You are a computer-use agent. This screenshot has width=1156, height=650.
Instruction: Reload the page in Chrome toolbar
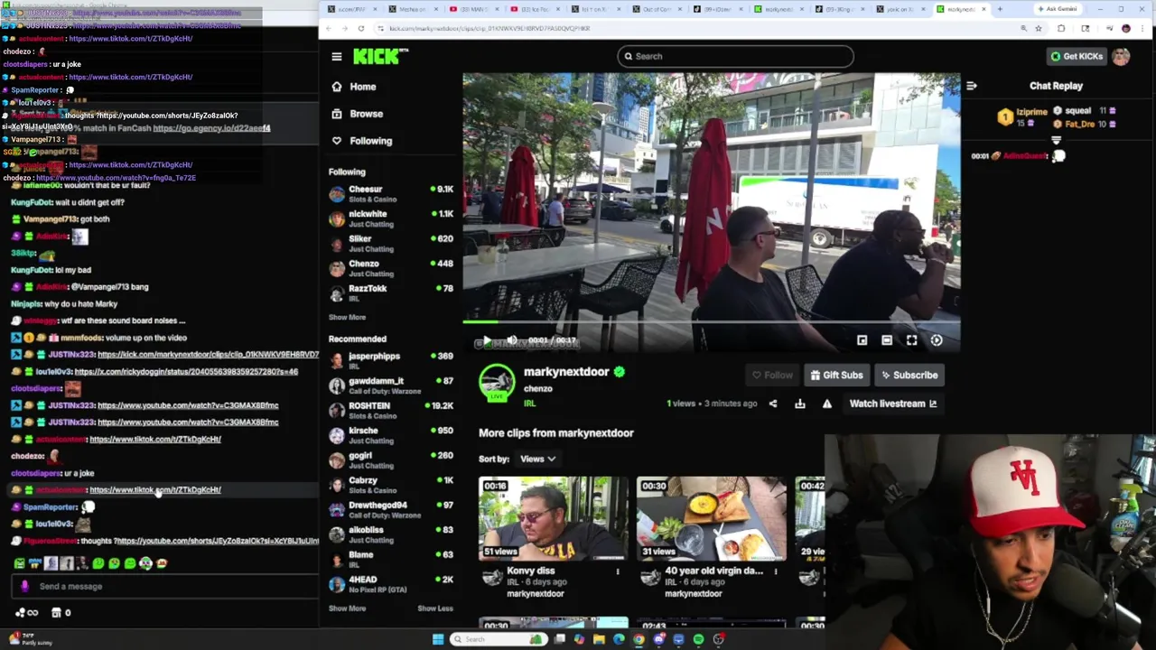pos(360,28)
